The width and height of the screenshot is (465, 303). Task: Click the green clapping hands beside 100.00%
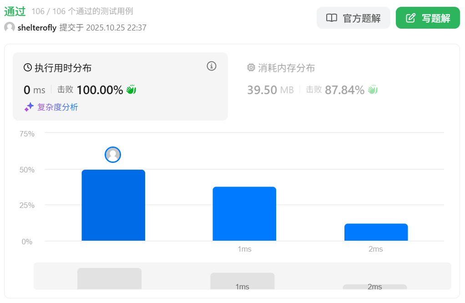[x=131, y=90]
